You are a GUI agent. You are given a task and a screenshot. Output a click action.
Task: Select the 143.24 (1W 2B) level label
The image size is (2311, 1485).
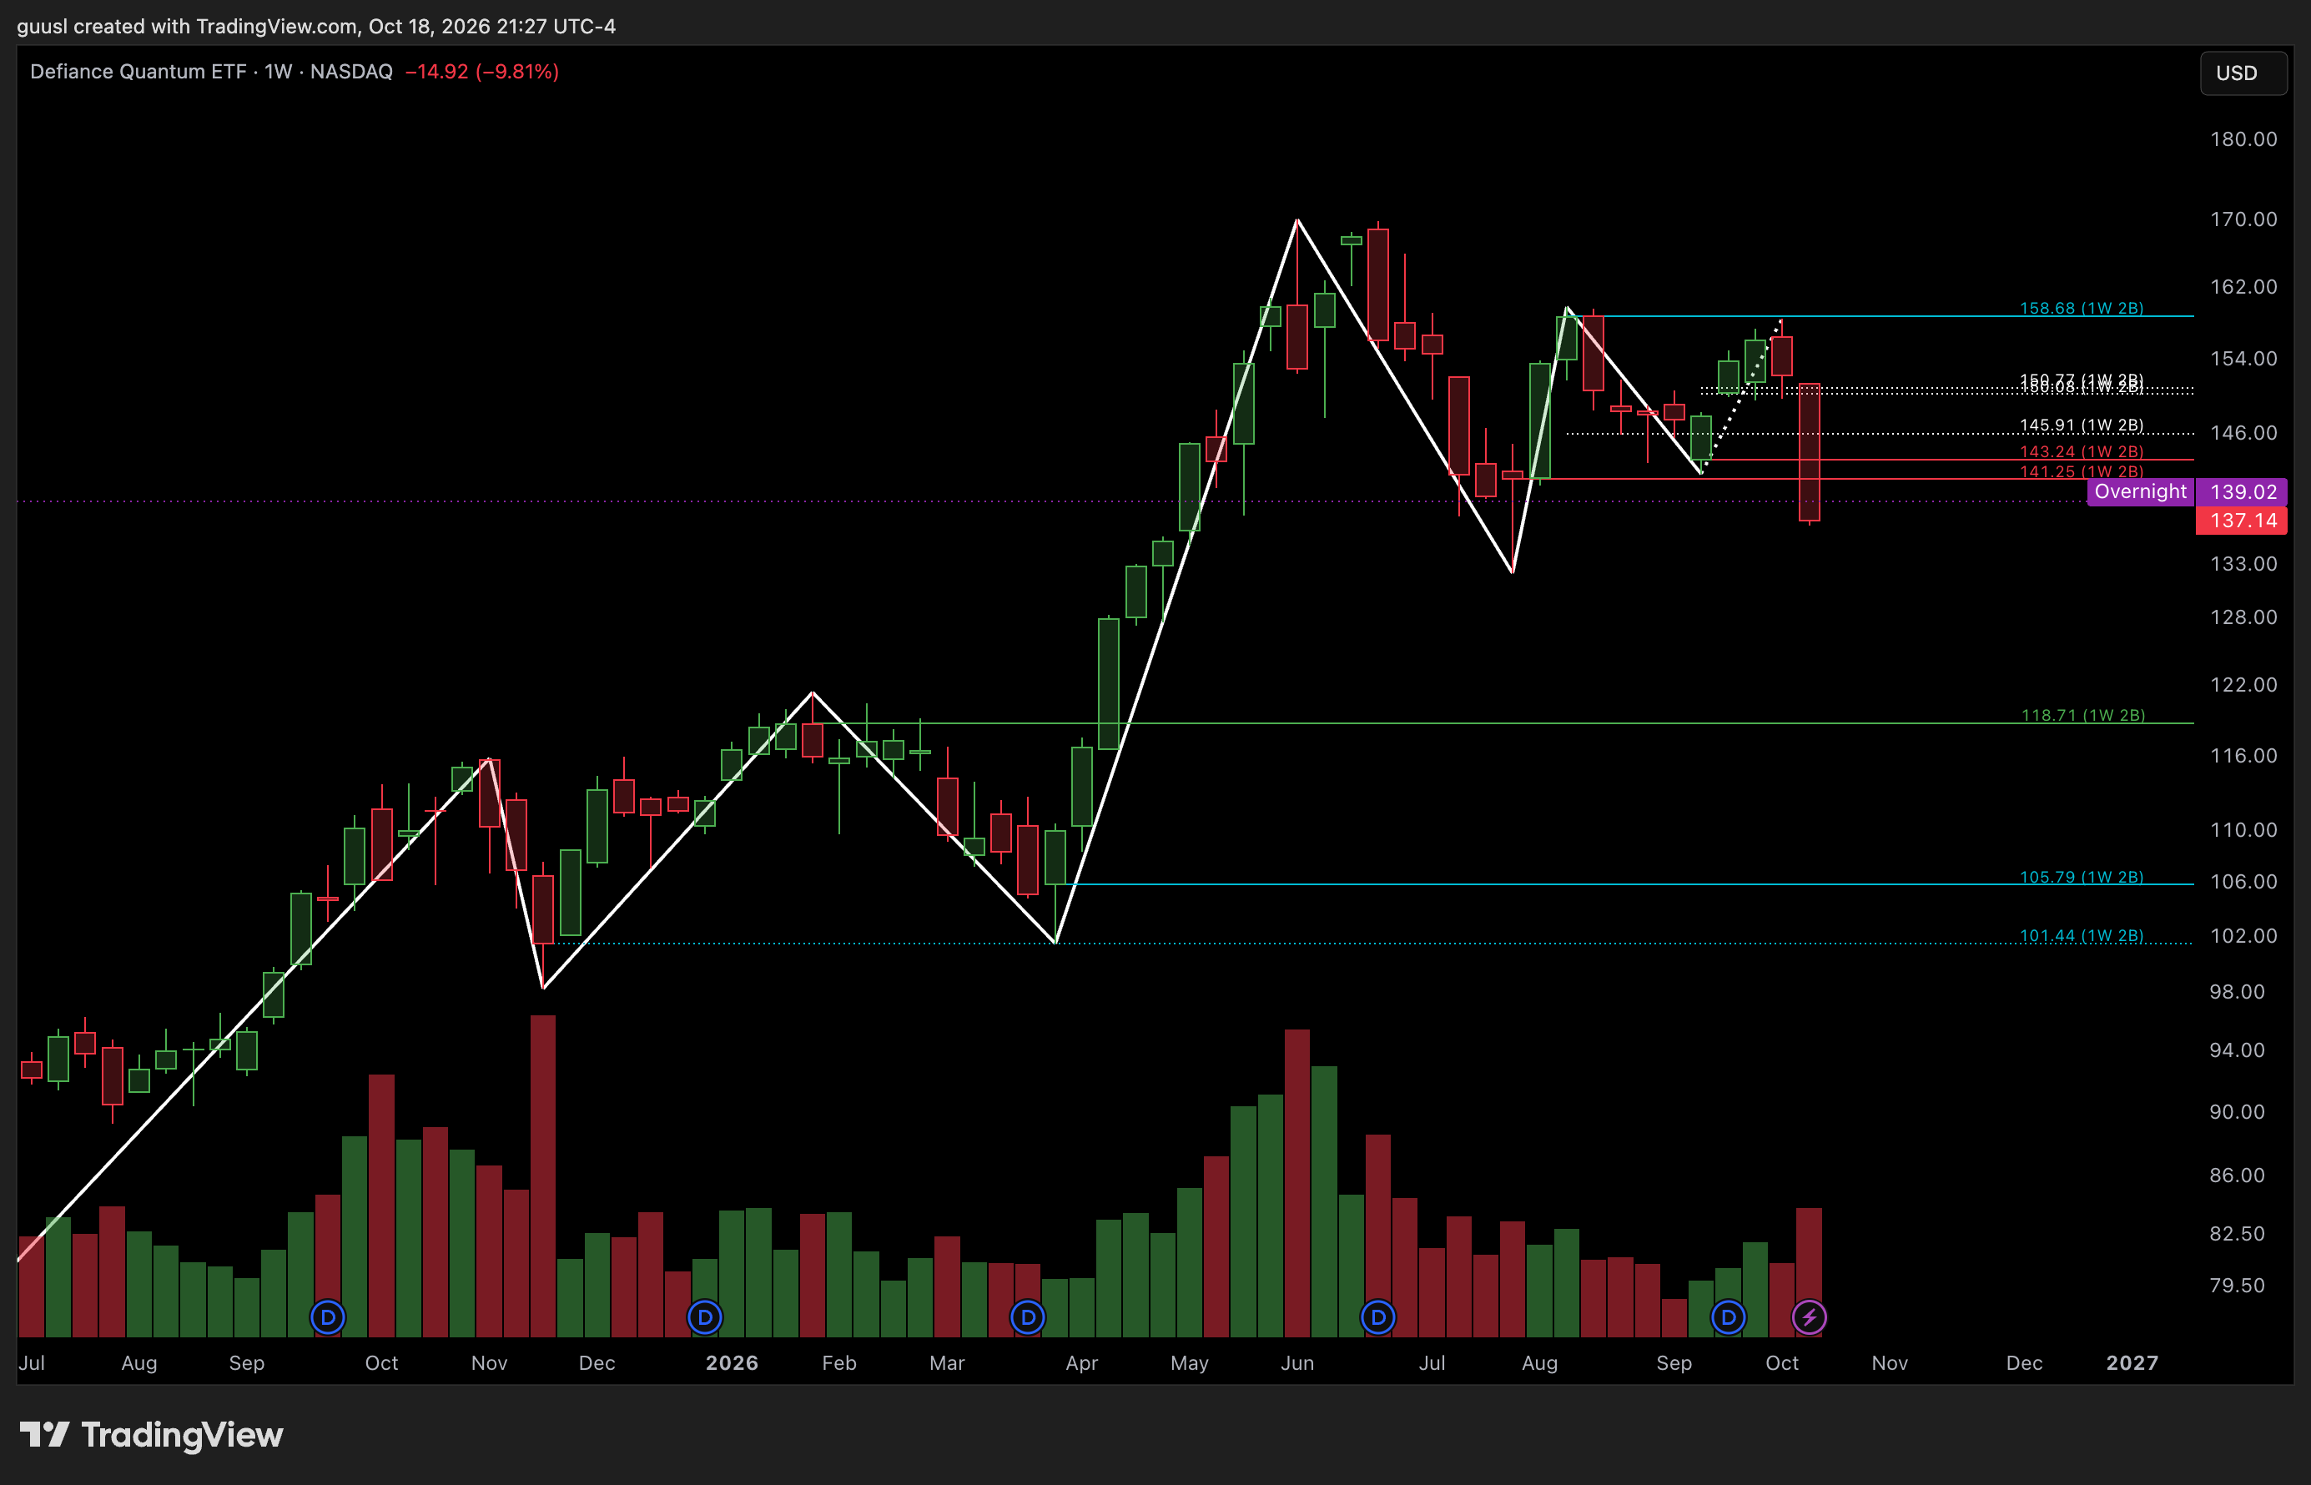2082,451
